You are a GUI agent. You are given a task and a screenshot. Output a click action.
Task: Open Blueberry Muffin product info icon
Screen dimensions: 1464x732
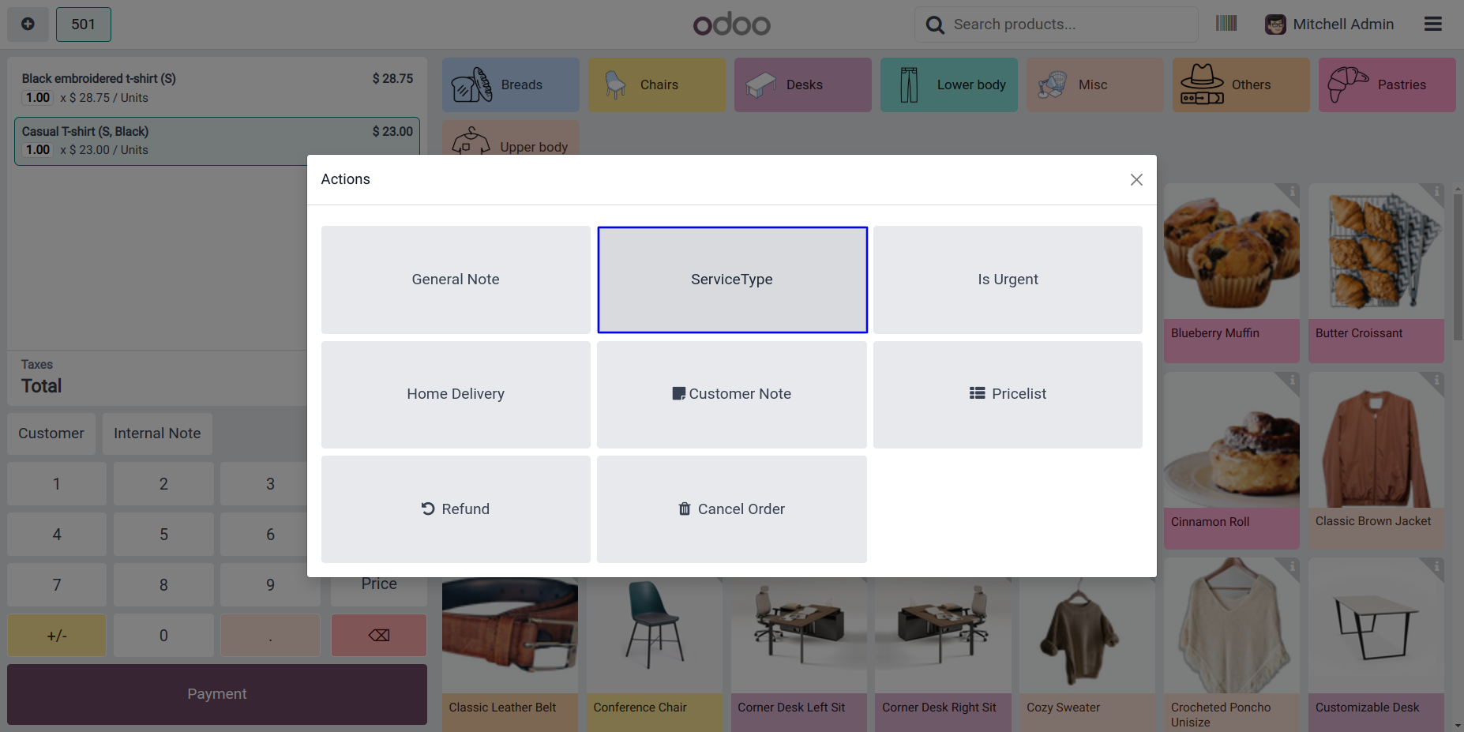click(1292, 192)
